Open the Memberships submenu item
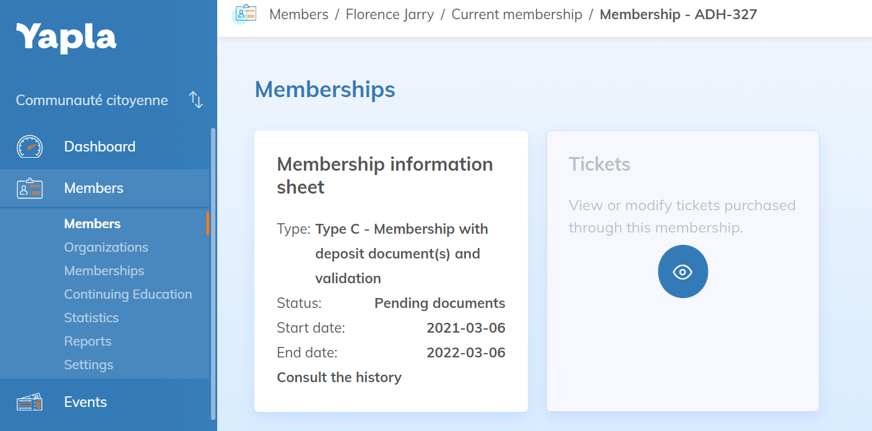The height and width of the screenshot is (431, 872). coord(104,271)
